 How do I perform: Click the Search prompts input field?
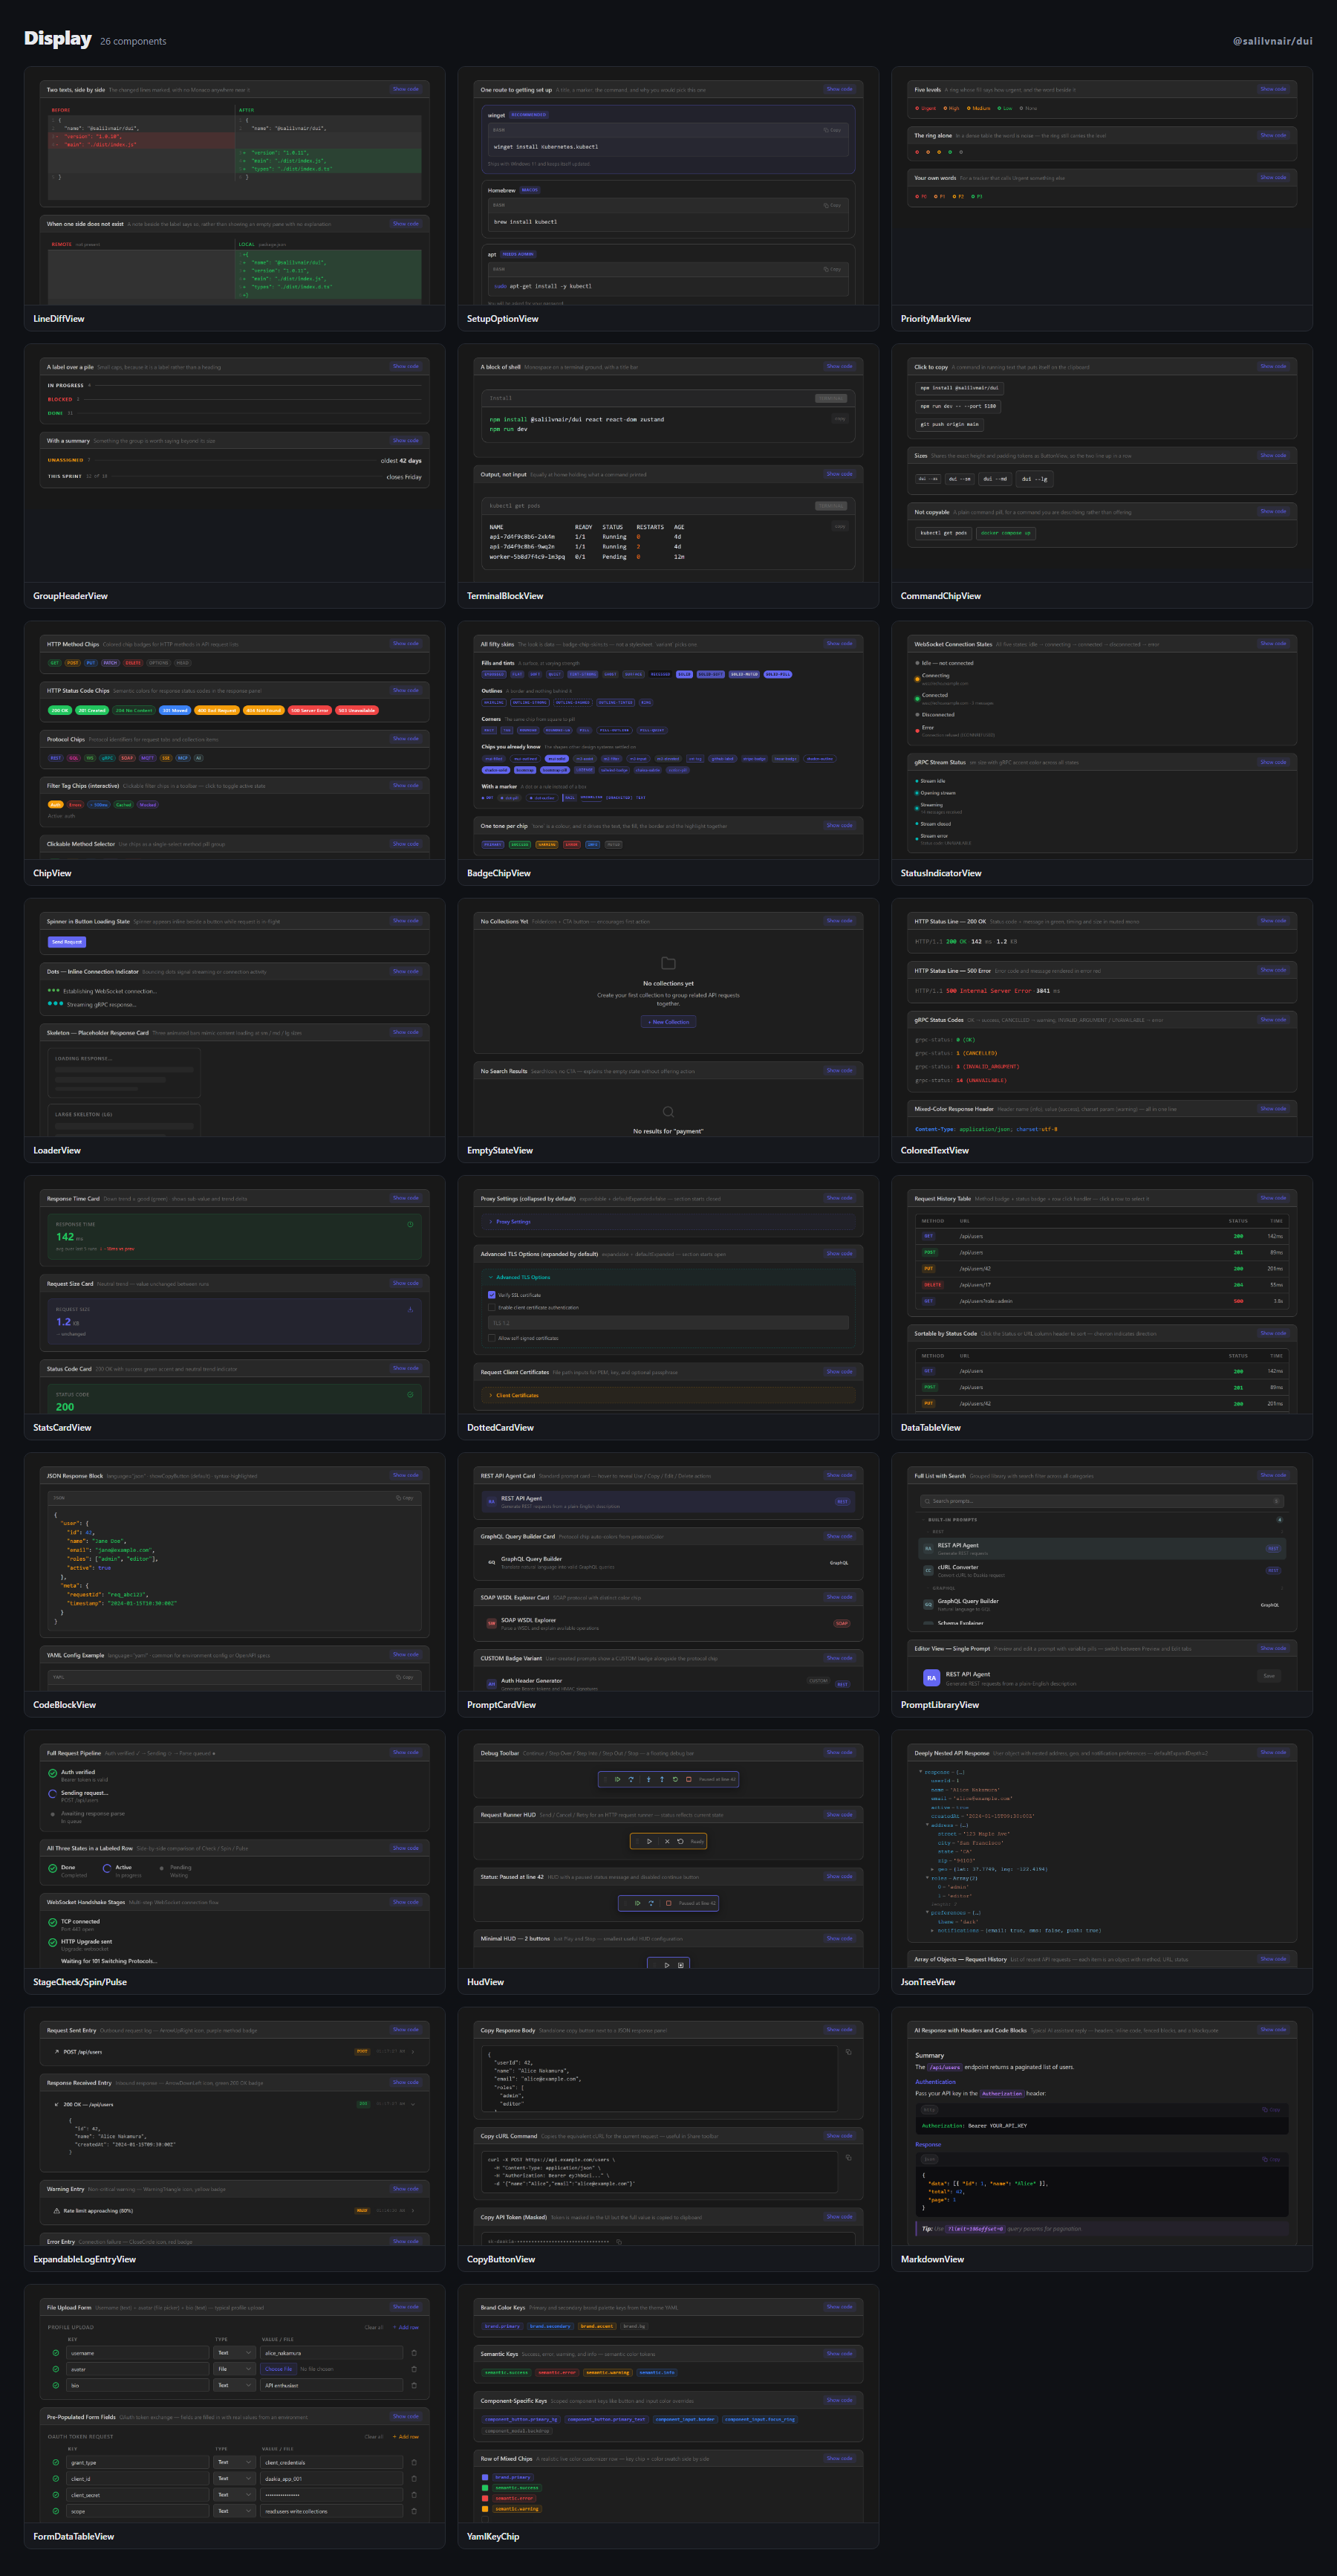point(1102,1501)
